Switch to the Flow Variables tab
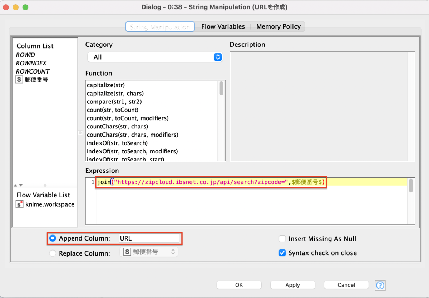Viewport: 429px width, 298px height. pyautogui.click(x=223, y=27)
